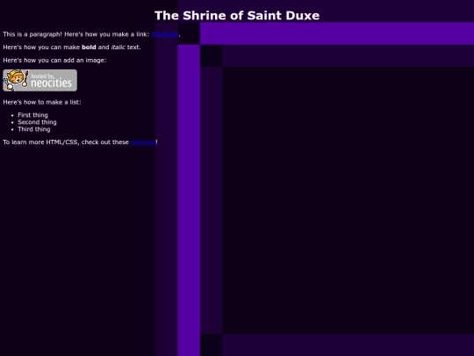Click 'Here's how to make a list:' text

(x=42, y=102)
